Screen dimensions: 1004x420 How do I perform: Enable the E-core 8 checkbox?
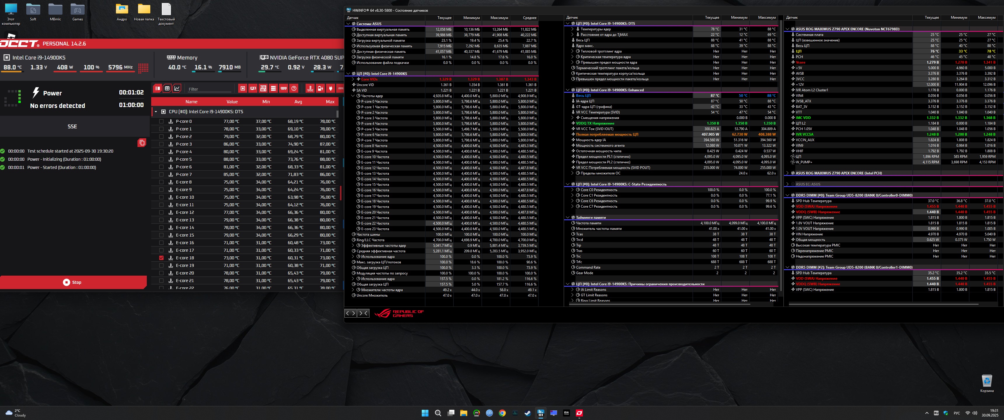click(x=161, y=182)
